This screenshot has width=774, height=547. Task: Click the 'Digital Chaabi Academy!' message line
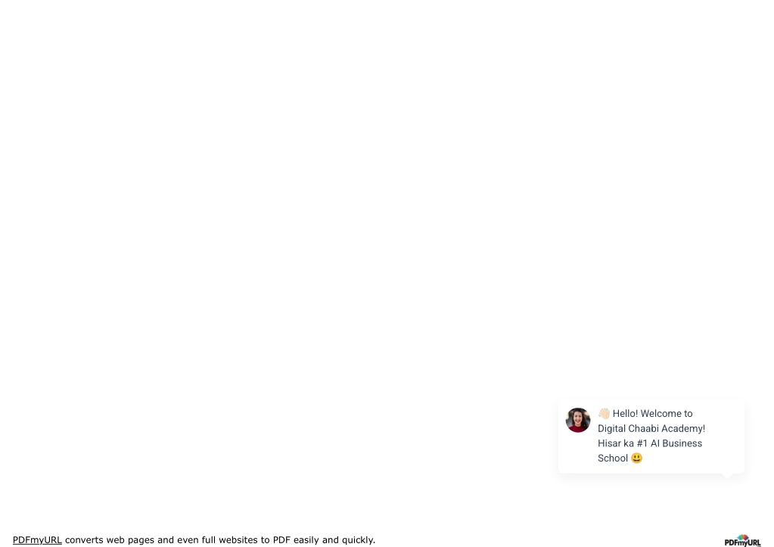651,428
